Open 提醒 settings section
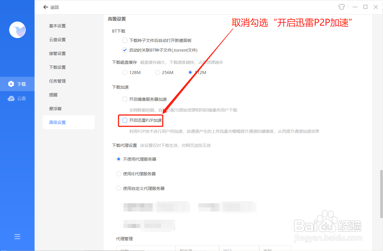The height and width of the screenshot is (251, 383). (x=53, y=95)
